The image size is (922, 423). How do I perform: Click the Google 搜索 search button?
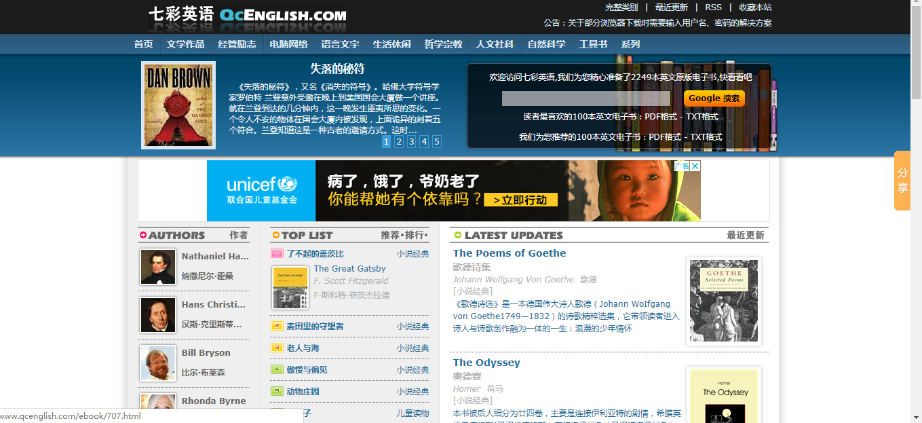coord(714,98)
